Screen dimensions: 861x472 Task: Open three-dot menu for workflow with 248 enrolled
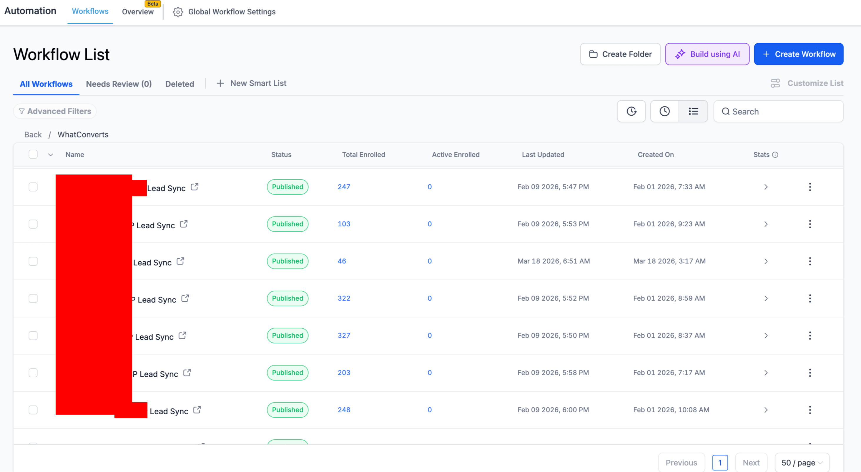click(810, 410)
